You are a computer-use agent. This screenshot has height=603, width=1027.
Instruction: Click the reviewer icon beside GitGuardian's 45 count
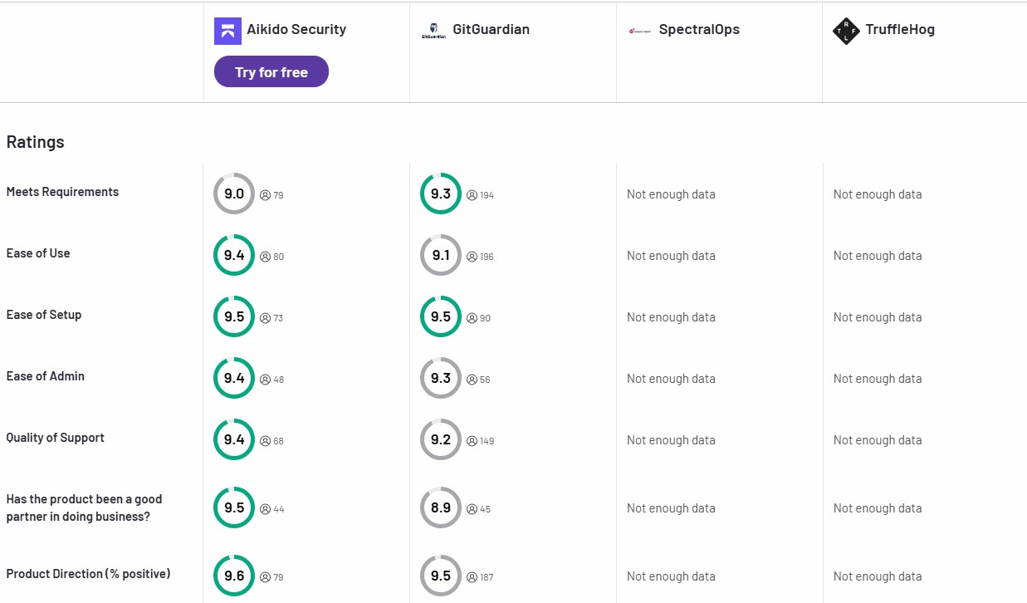[472, 509]
